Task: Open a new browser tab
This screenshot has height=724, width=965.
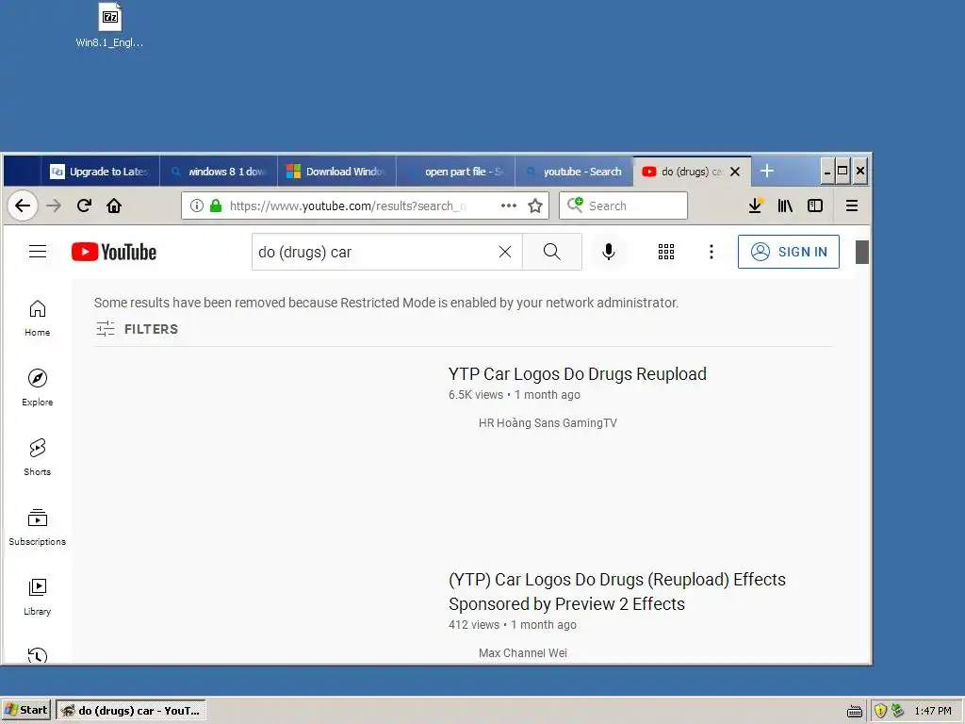Action: [x=767, y=172]
